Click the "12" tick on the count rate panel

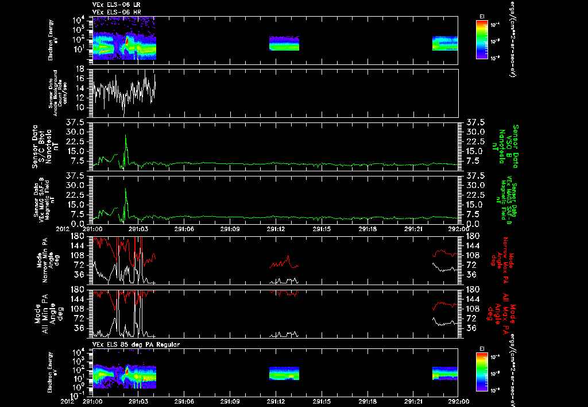point(79,98)
